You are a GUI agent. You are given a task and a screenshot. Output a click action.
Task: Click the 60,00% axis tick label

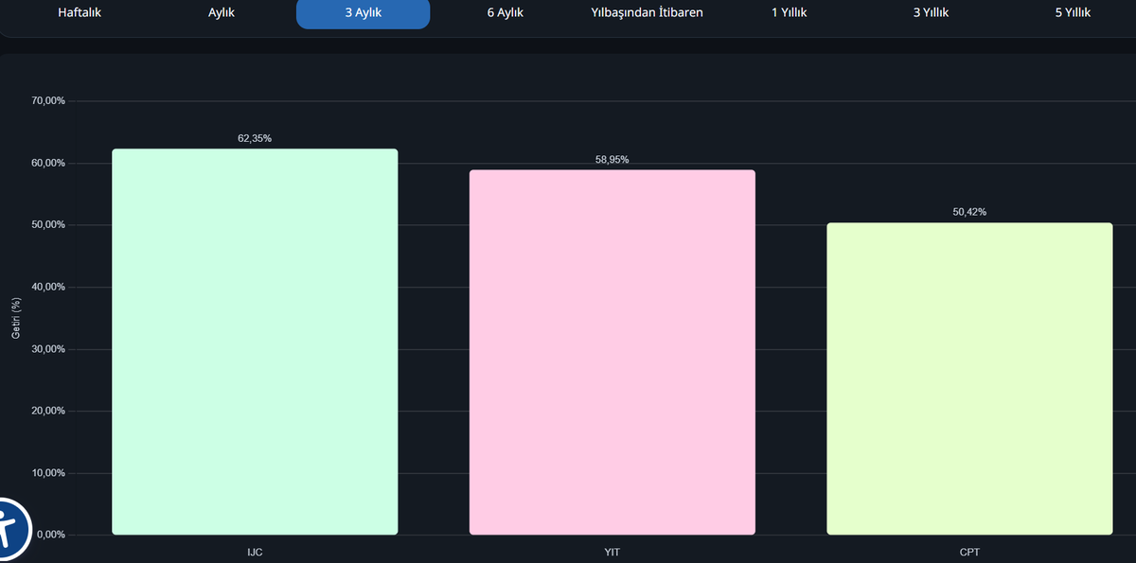pyautogui.click(x=47, y=163)
